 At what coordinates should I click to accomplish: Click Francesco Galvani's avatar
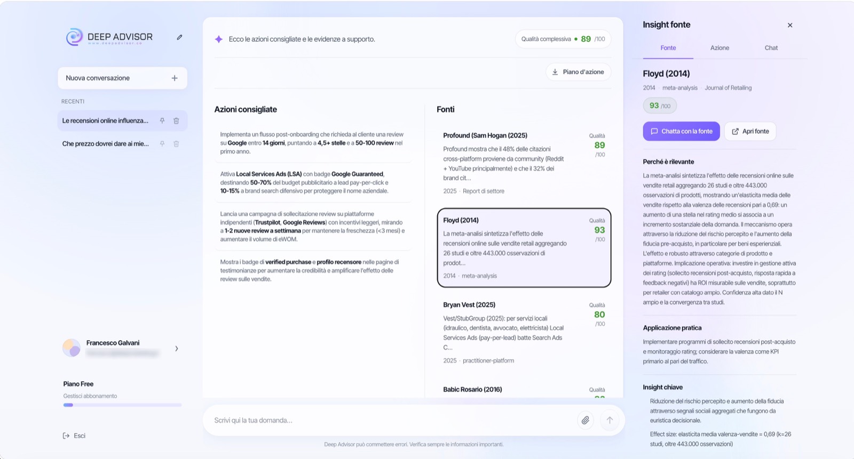pyautogui.click(x=72, y=348)
